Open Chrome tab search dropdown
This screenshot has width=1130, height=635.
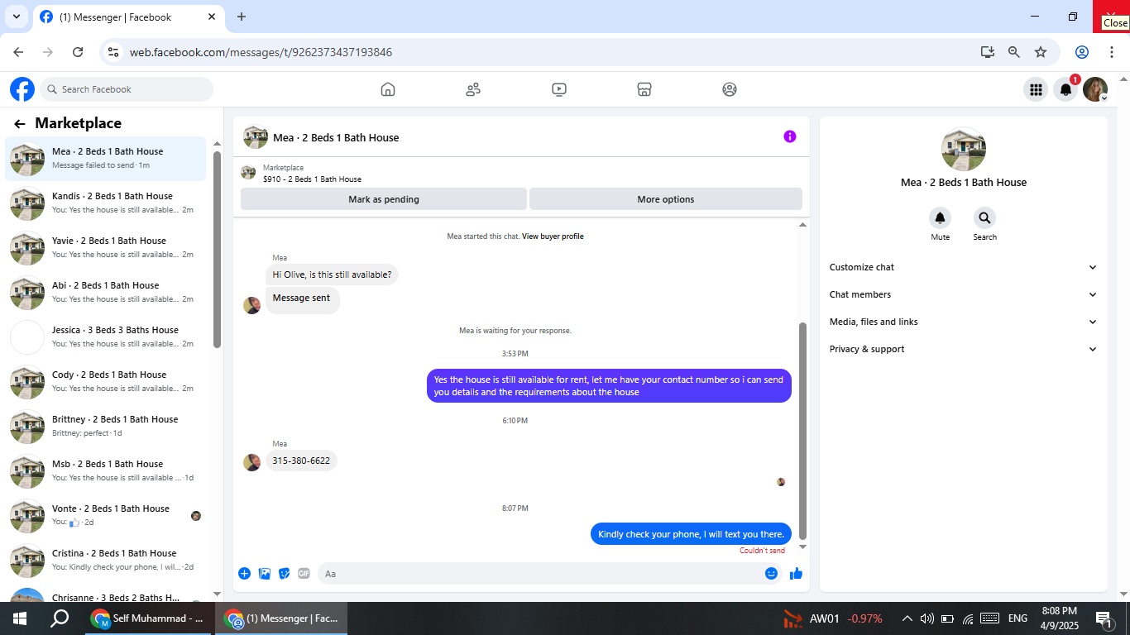(x=16, y=17)
